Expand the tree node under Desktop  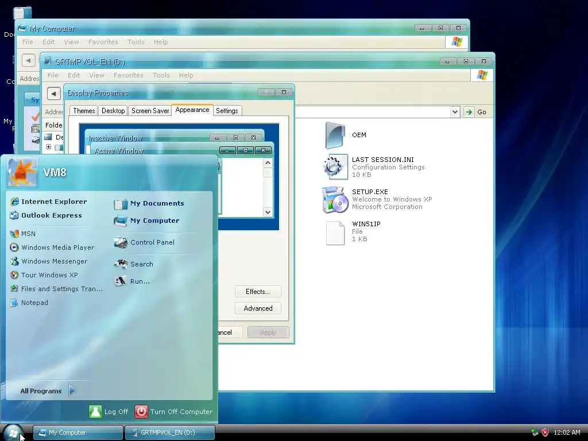pos(48,147)
